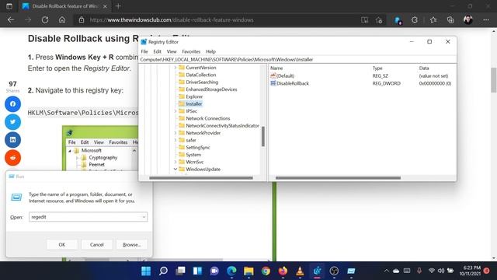Open Edge settings and more menu
Image resolution: width=497 pixels, height=280 pixels.
pyautogui.click(x=486, y=20)
